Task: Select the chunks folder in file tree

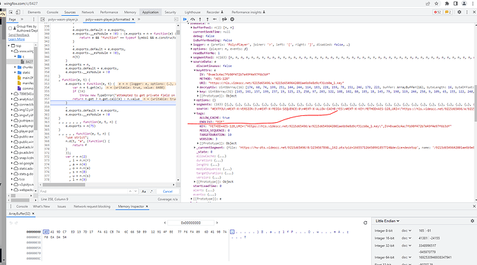Action: click(x=28, y=67)
